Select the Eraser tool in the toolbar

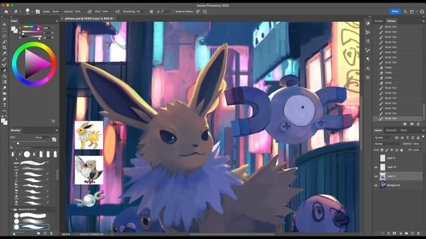(5, 70)
